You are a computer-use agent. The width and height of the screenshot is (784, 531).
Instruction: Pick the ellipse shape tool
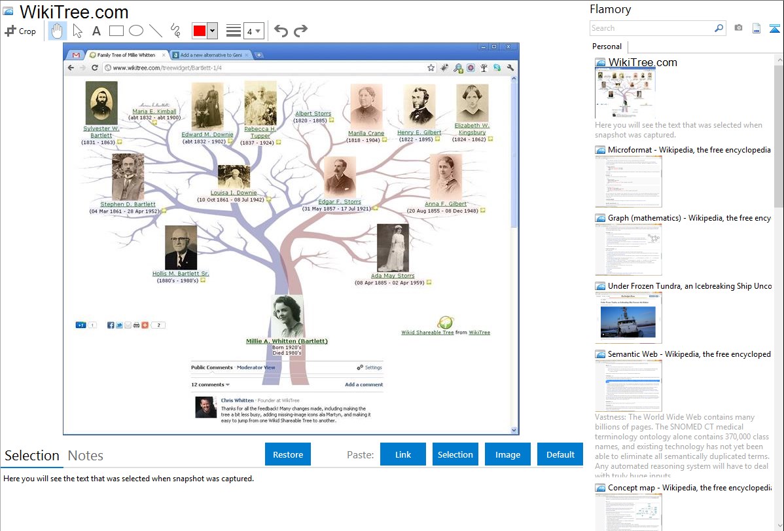tap(135, 31)
